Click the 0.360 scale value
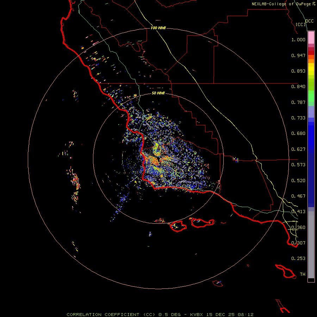This screenshot has width=317, height=317. (x=298, y=228)
